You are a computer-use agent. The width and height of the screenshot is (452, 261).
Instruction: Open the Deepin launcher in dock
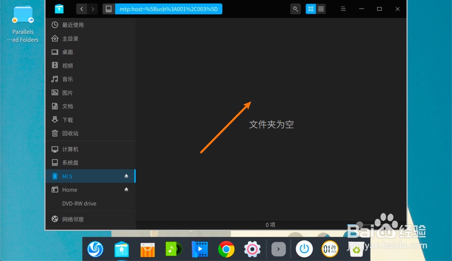tap(95, 249)
